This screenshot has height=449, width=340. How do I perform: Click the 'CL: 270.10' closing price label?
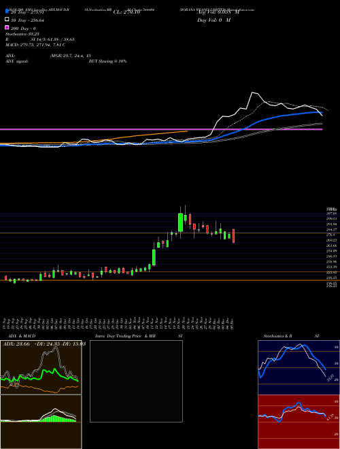coord(126,12)
